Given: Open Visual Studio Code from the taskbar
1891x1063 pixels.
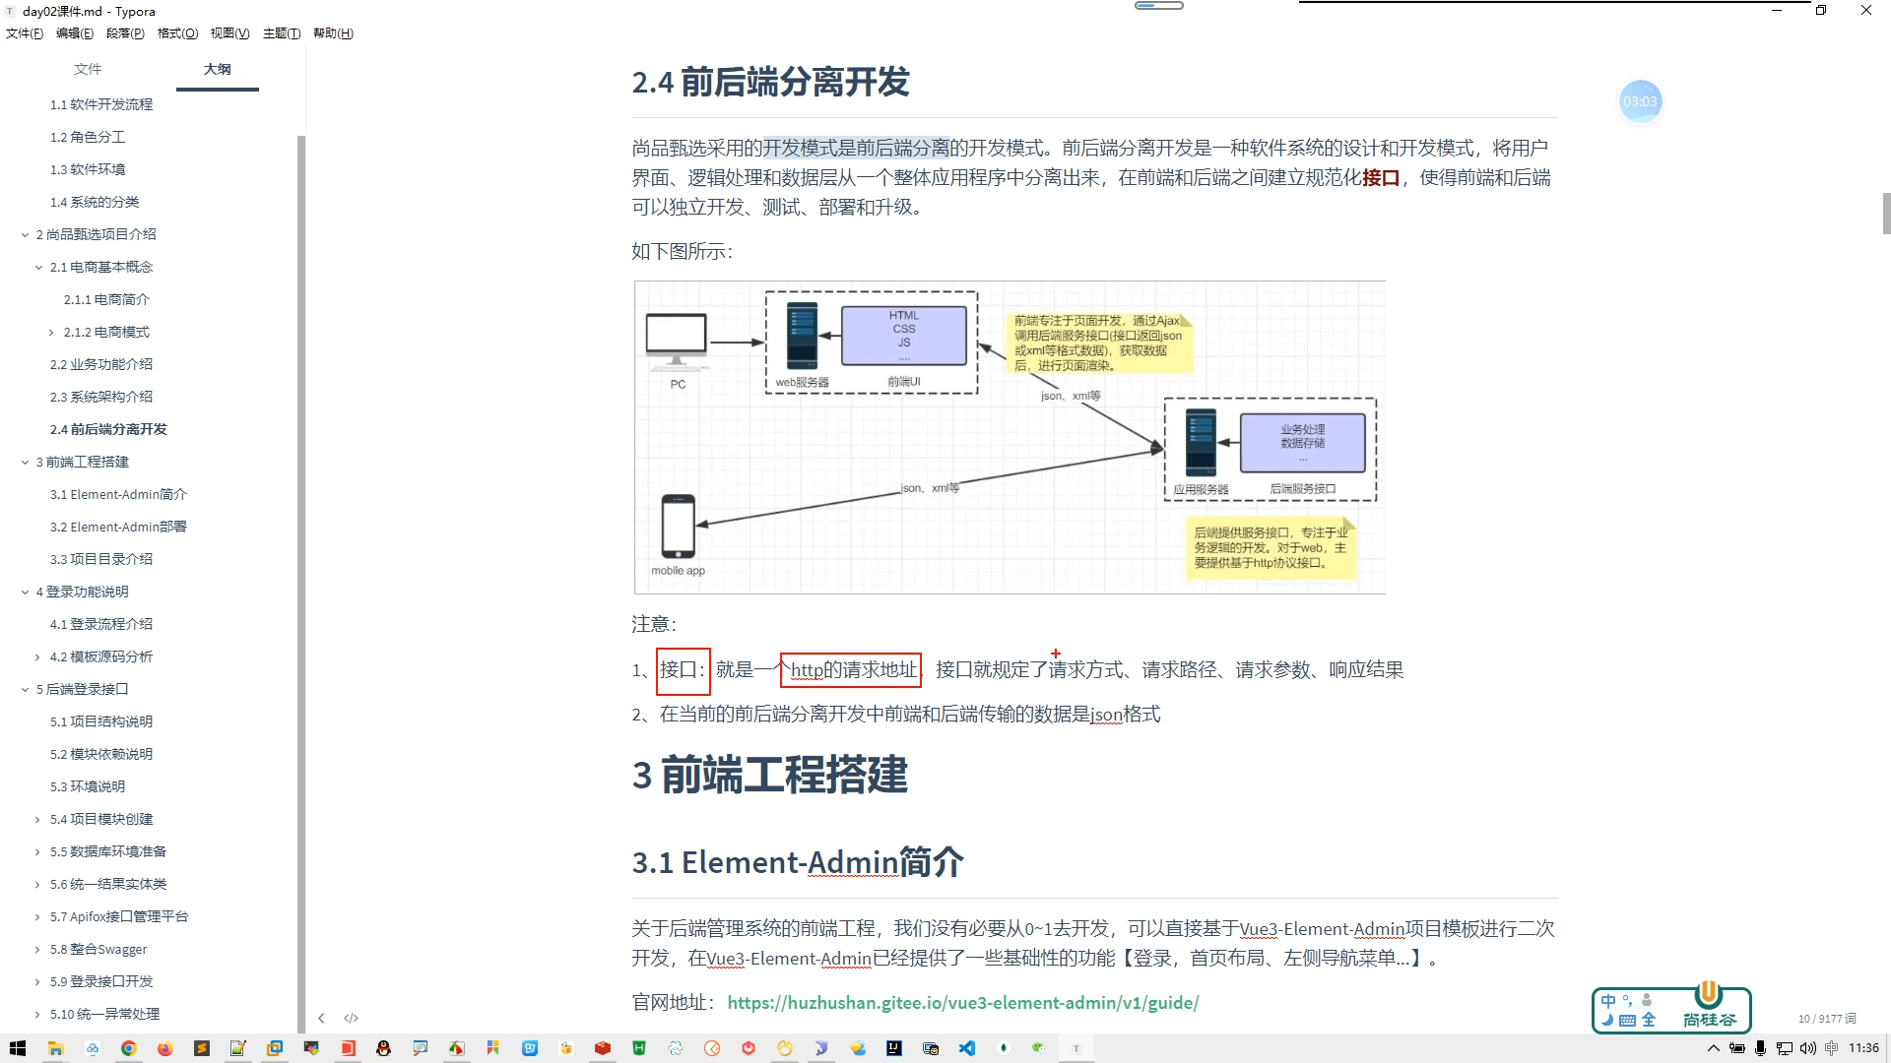Looking at the screenshot, I should pos(967,1048).
